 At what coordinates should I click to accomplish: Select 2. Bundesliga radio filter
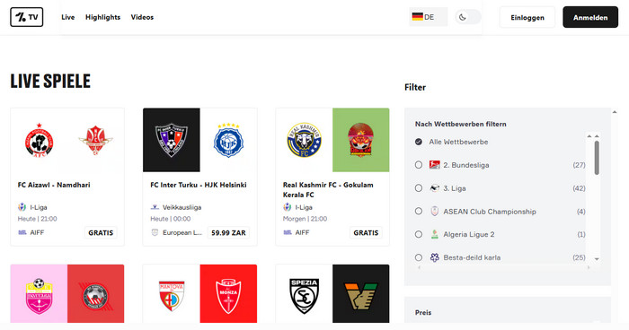point(419,165)
